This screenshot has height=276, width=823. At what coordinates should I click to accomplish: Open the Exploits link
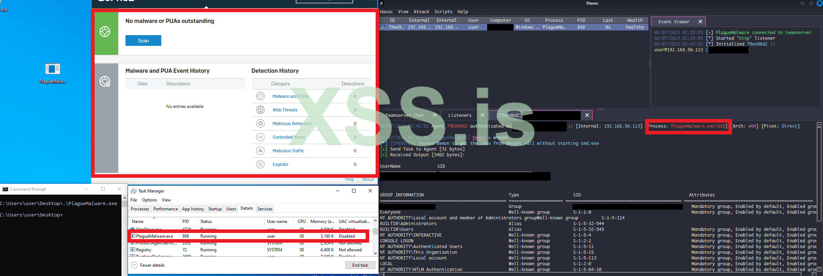[x=280, y=164]
